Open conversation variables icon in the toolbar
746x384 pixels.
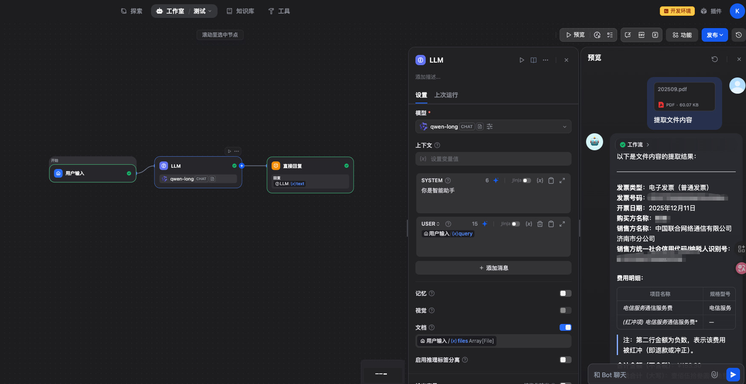[628, 35]
